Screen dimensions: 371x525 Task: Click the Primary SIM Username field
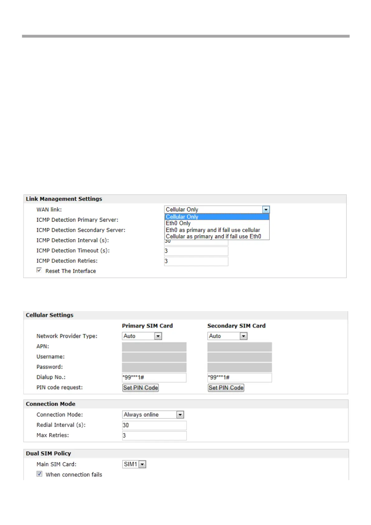point(154,357)
